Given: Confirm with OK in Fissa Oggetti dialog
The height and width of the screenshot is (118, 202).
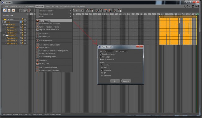Looking at the screenshot, I should tap(115, 81).
